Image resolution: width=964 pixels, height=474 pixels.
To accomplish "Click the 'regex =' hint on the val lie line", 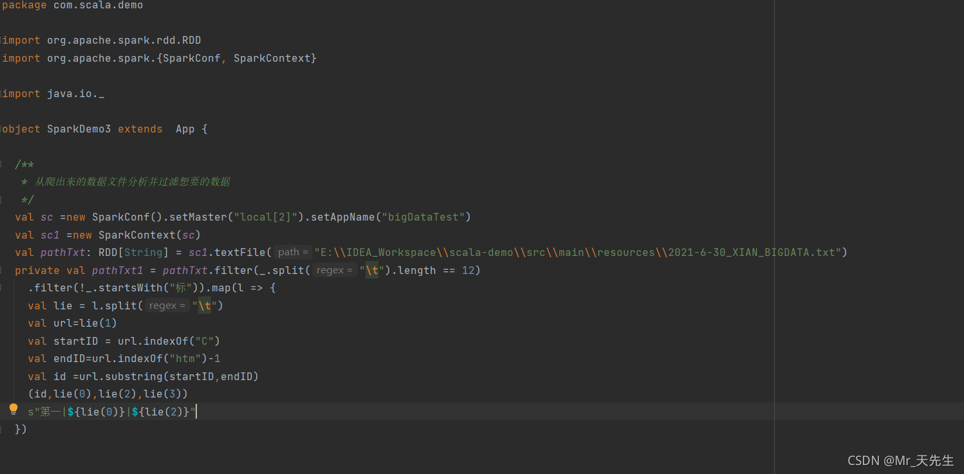I will [167, 306].
